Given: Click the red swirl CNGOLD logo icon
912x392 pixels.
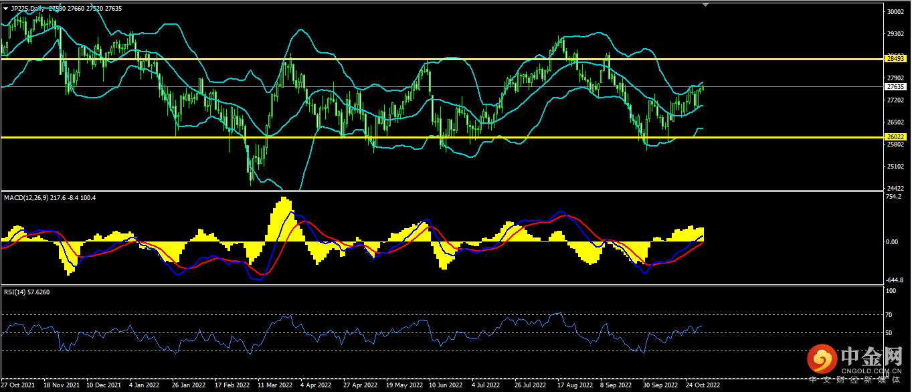Looking at the screenshot, I should tap(821, 361).
